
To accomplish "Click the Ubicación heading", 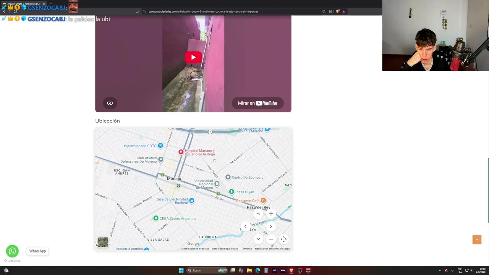I will pos(107,121).
